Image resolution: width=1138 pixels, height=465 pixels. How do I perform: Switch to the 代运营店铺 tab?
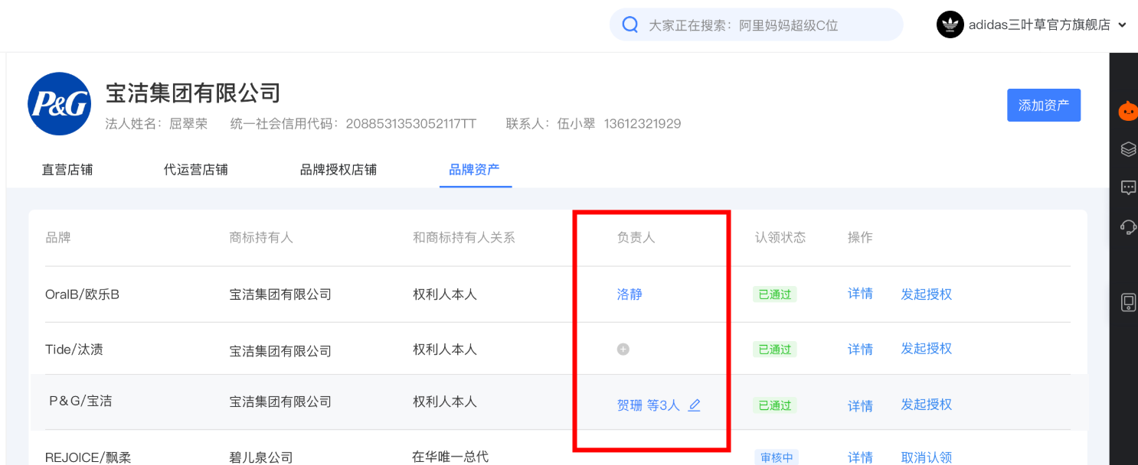196,169
